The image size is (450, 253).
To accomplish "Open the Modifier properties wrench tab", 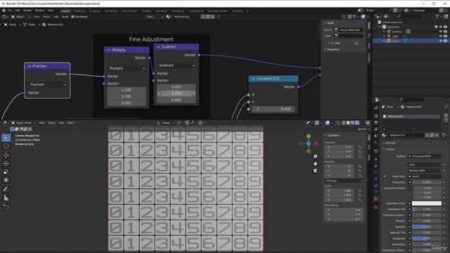I will click(376, 166).
